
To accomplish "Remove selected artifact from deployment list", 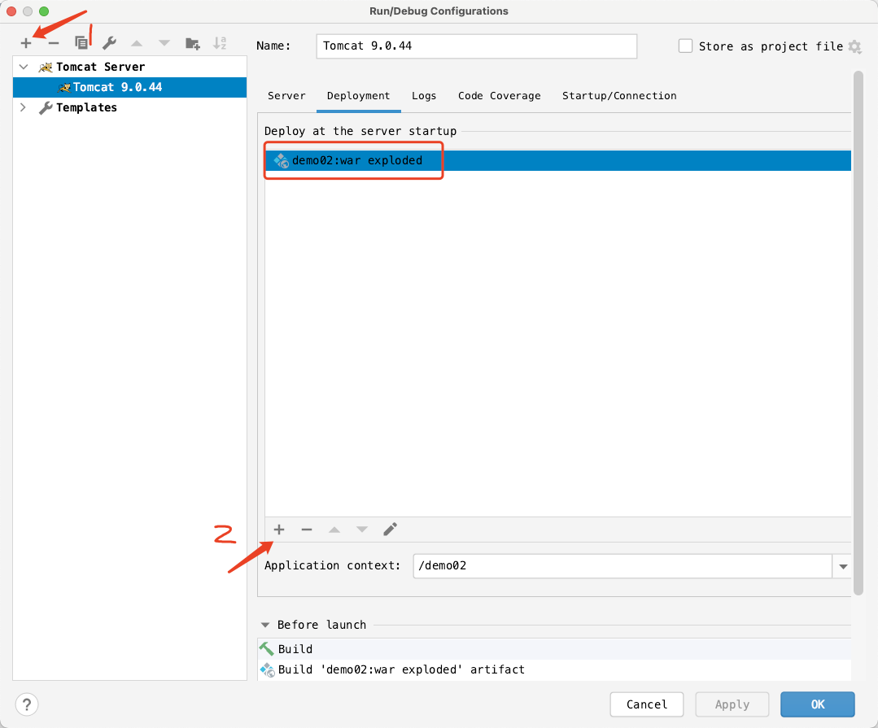I will coord(306,530).
